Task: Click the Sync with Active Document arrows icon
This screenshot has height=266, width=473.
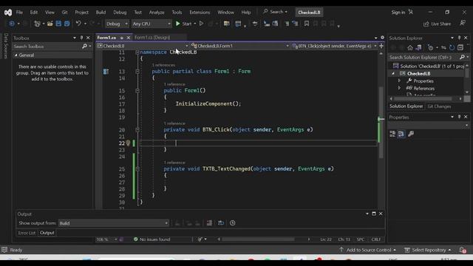Action: [443, 47]
